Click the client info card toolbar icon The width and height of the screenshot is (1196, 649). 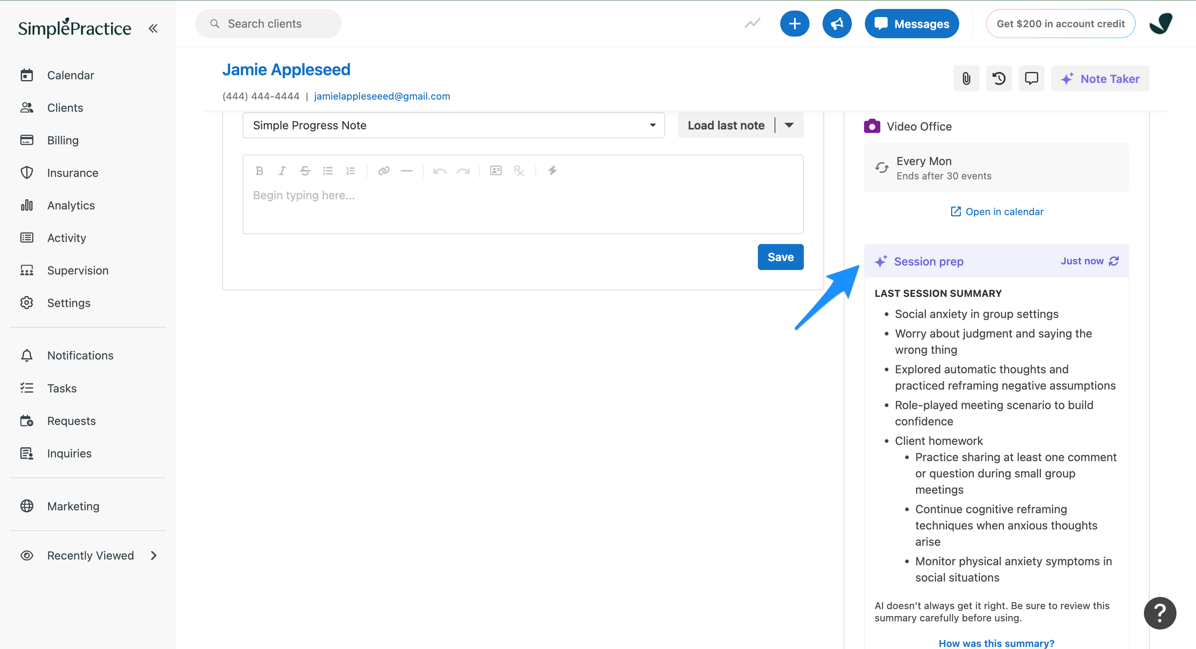pos(495,171)
